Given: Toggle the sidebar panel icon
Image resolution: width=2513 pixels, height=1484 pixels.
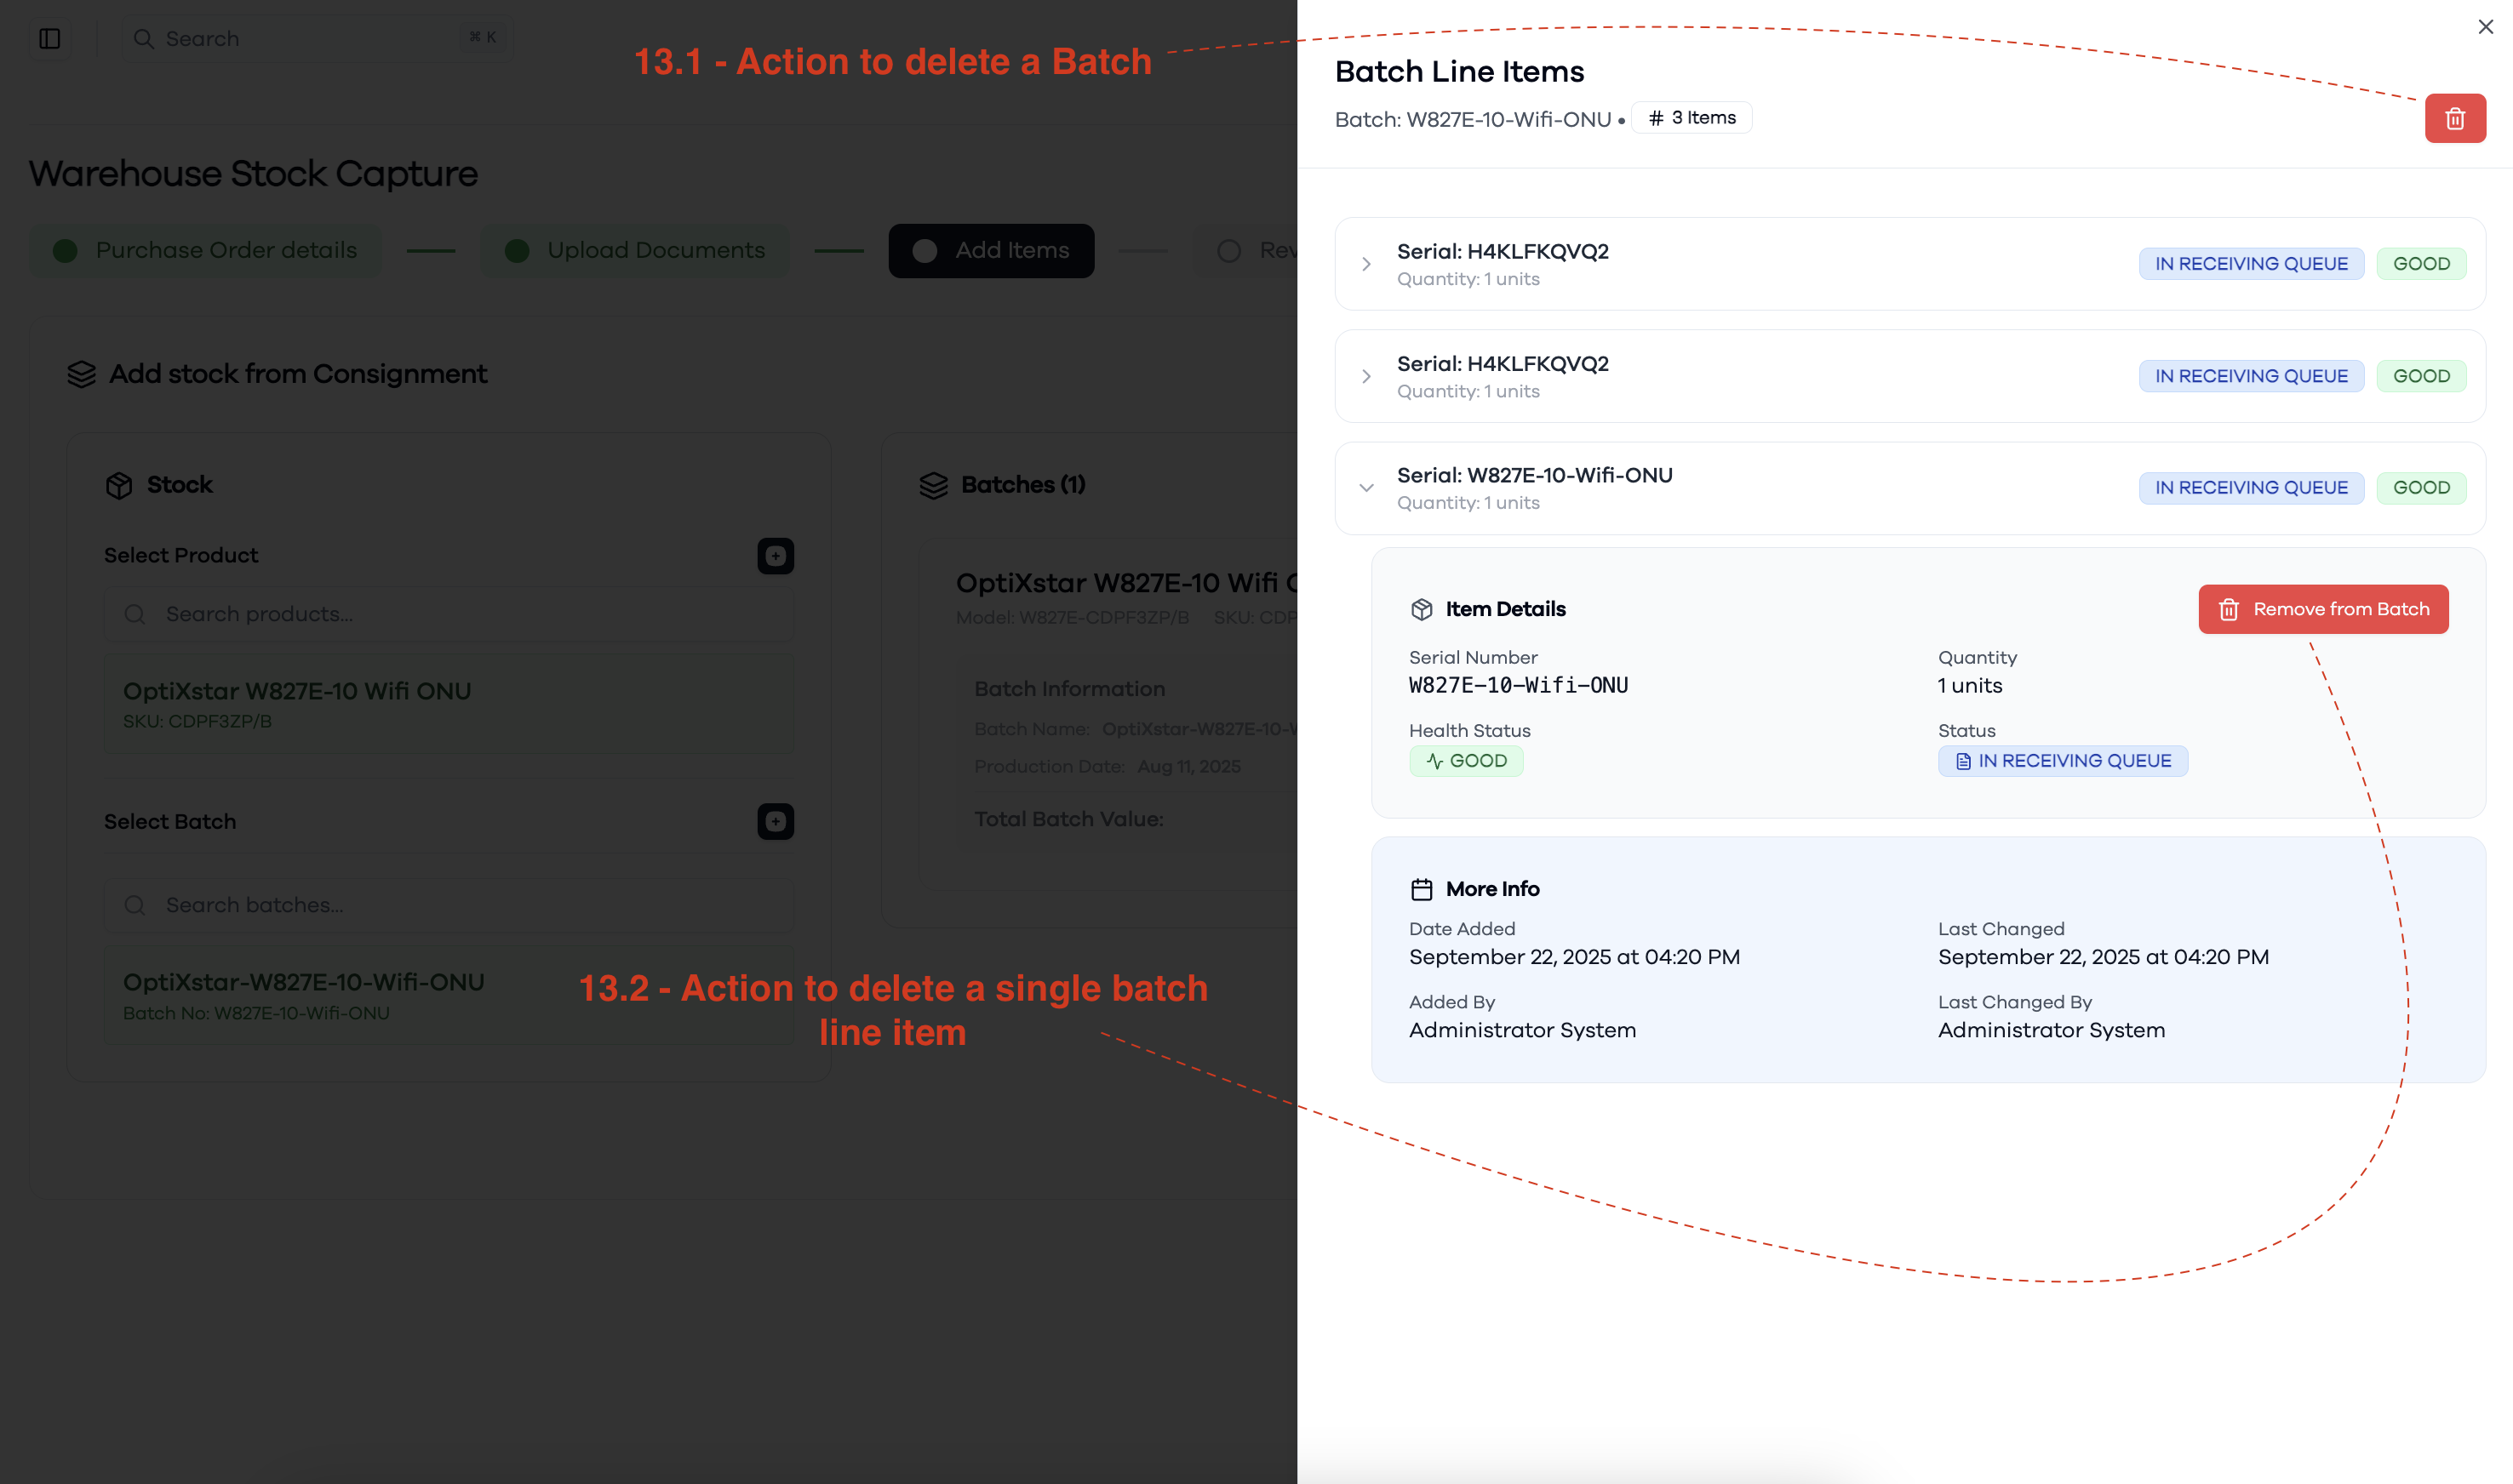Looking at the screenshot, I should tap(50, 38).
